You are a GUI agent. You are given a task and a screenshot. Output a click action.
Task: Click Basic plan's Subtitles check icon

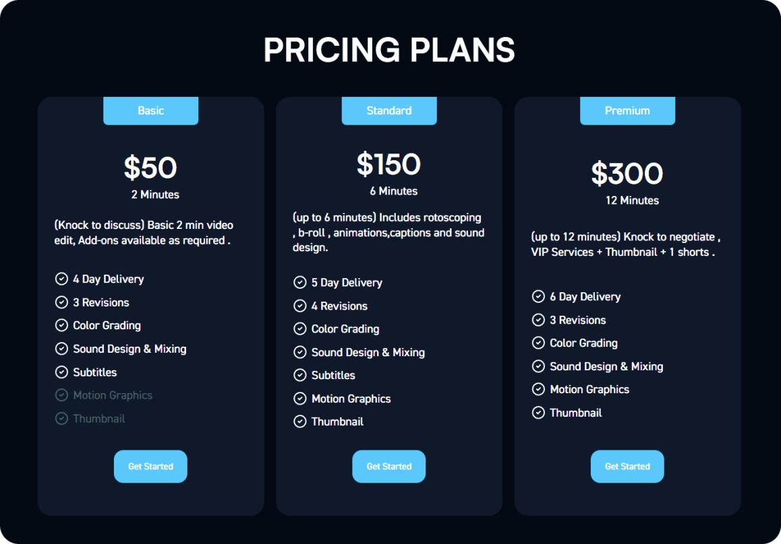[61, 372]
